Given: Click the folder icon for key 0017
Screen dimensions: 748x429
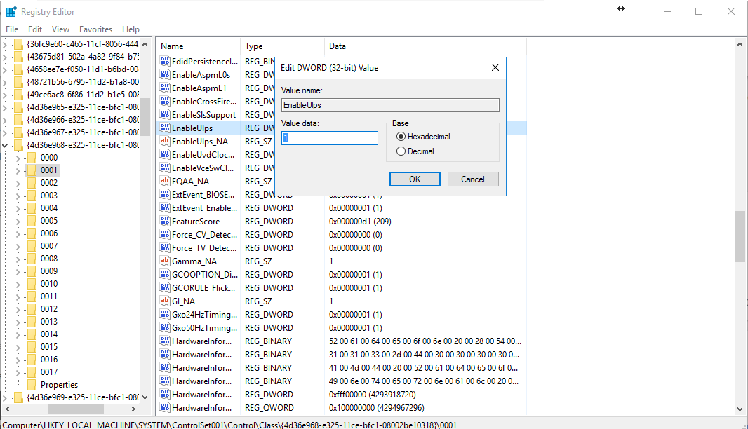Looking at the screenshot, I should click(x=32, y=372).
